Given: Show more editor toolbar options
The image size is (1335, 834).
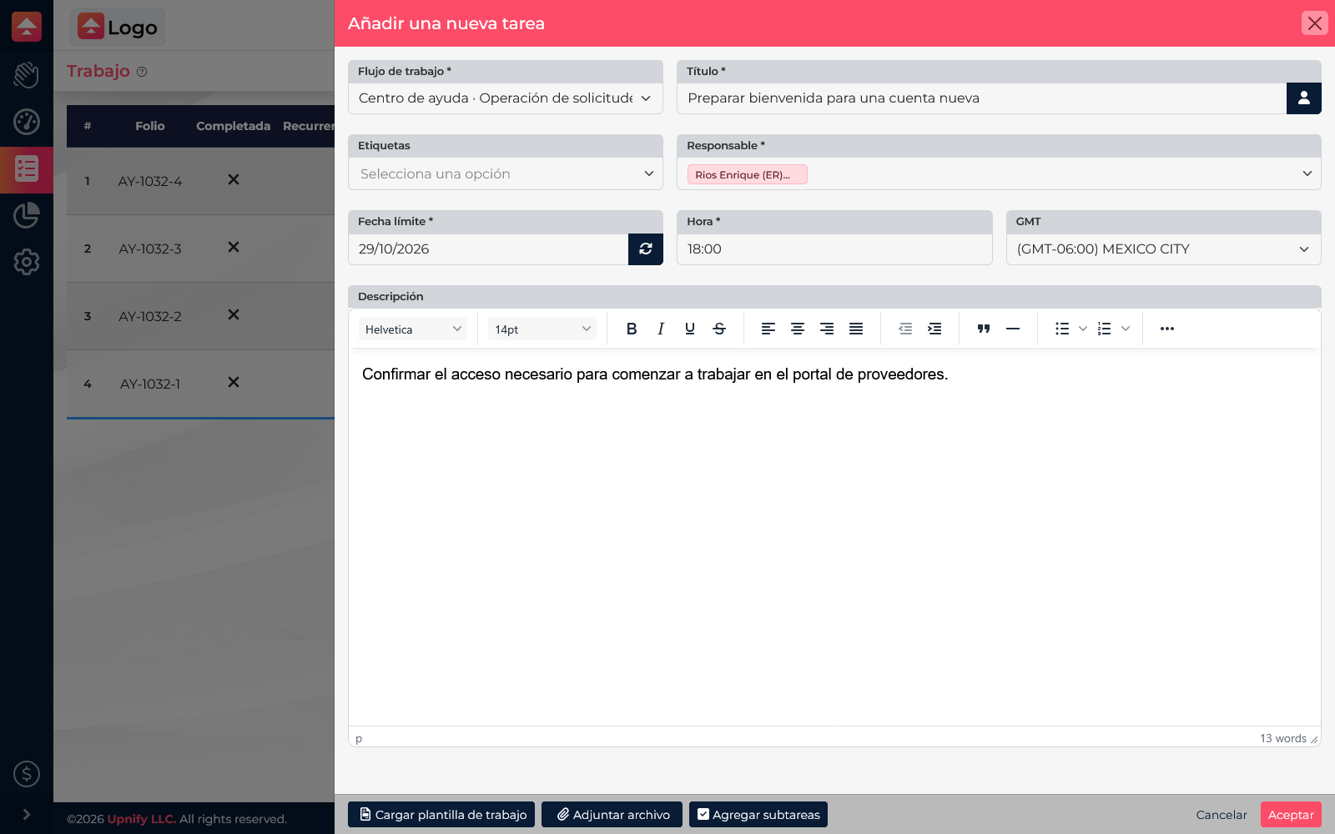Looking at the screenshot, I should point(1167,329).
